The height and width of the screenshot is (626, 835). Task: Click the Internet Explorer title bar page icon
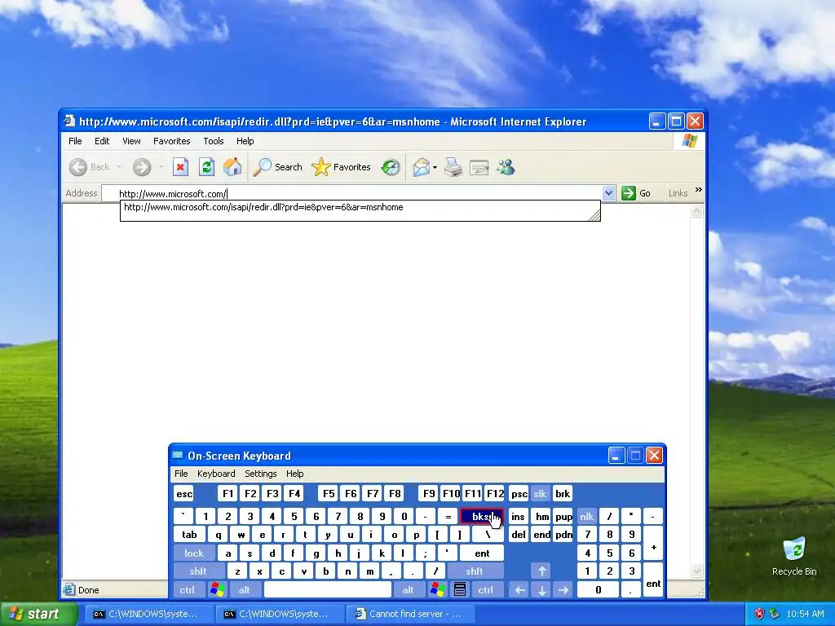tap(69, 121)
